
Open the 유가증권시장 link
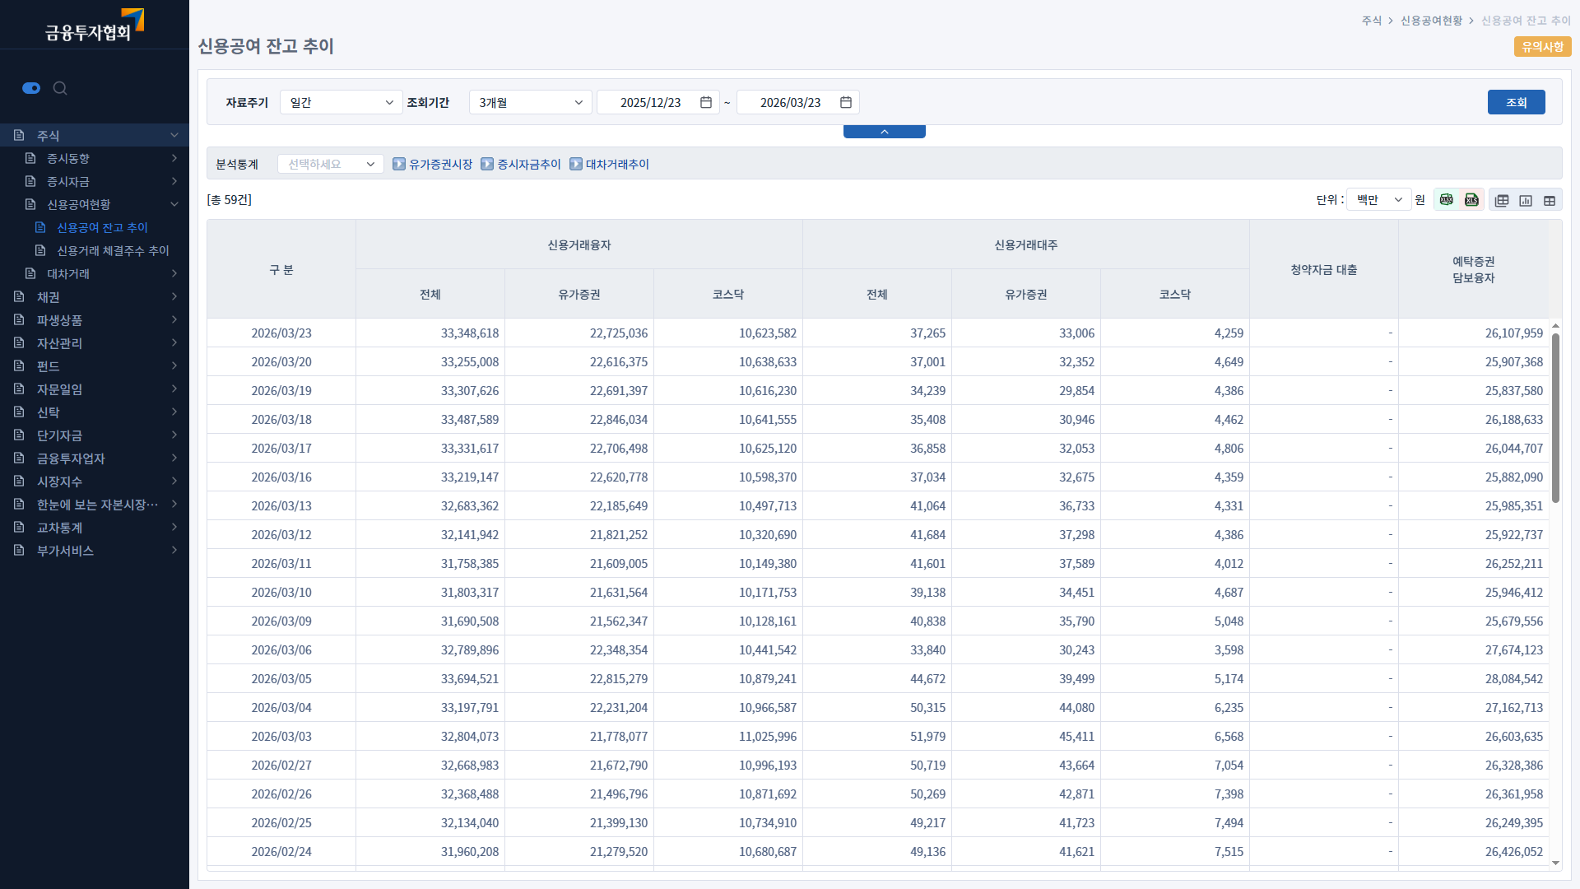(x=439, y=165)
